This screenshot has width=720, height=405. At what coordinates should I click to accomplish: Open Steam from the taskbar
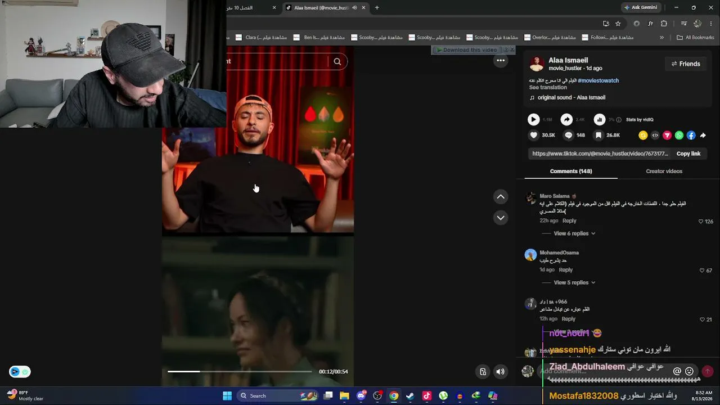(x=410, y=396)
